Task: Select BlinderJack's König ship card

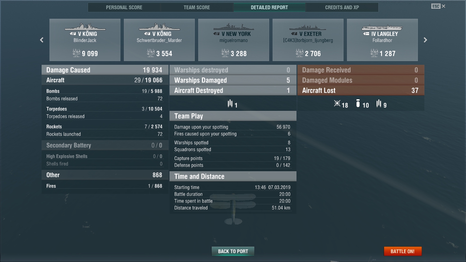Action: click(x=85, y=40)
